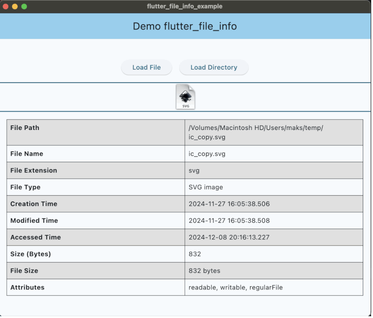Click the ic_copy.svg File Name value

pos(208,155)
